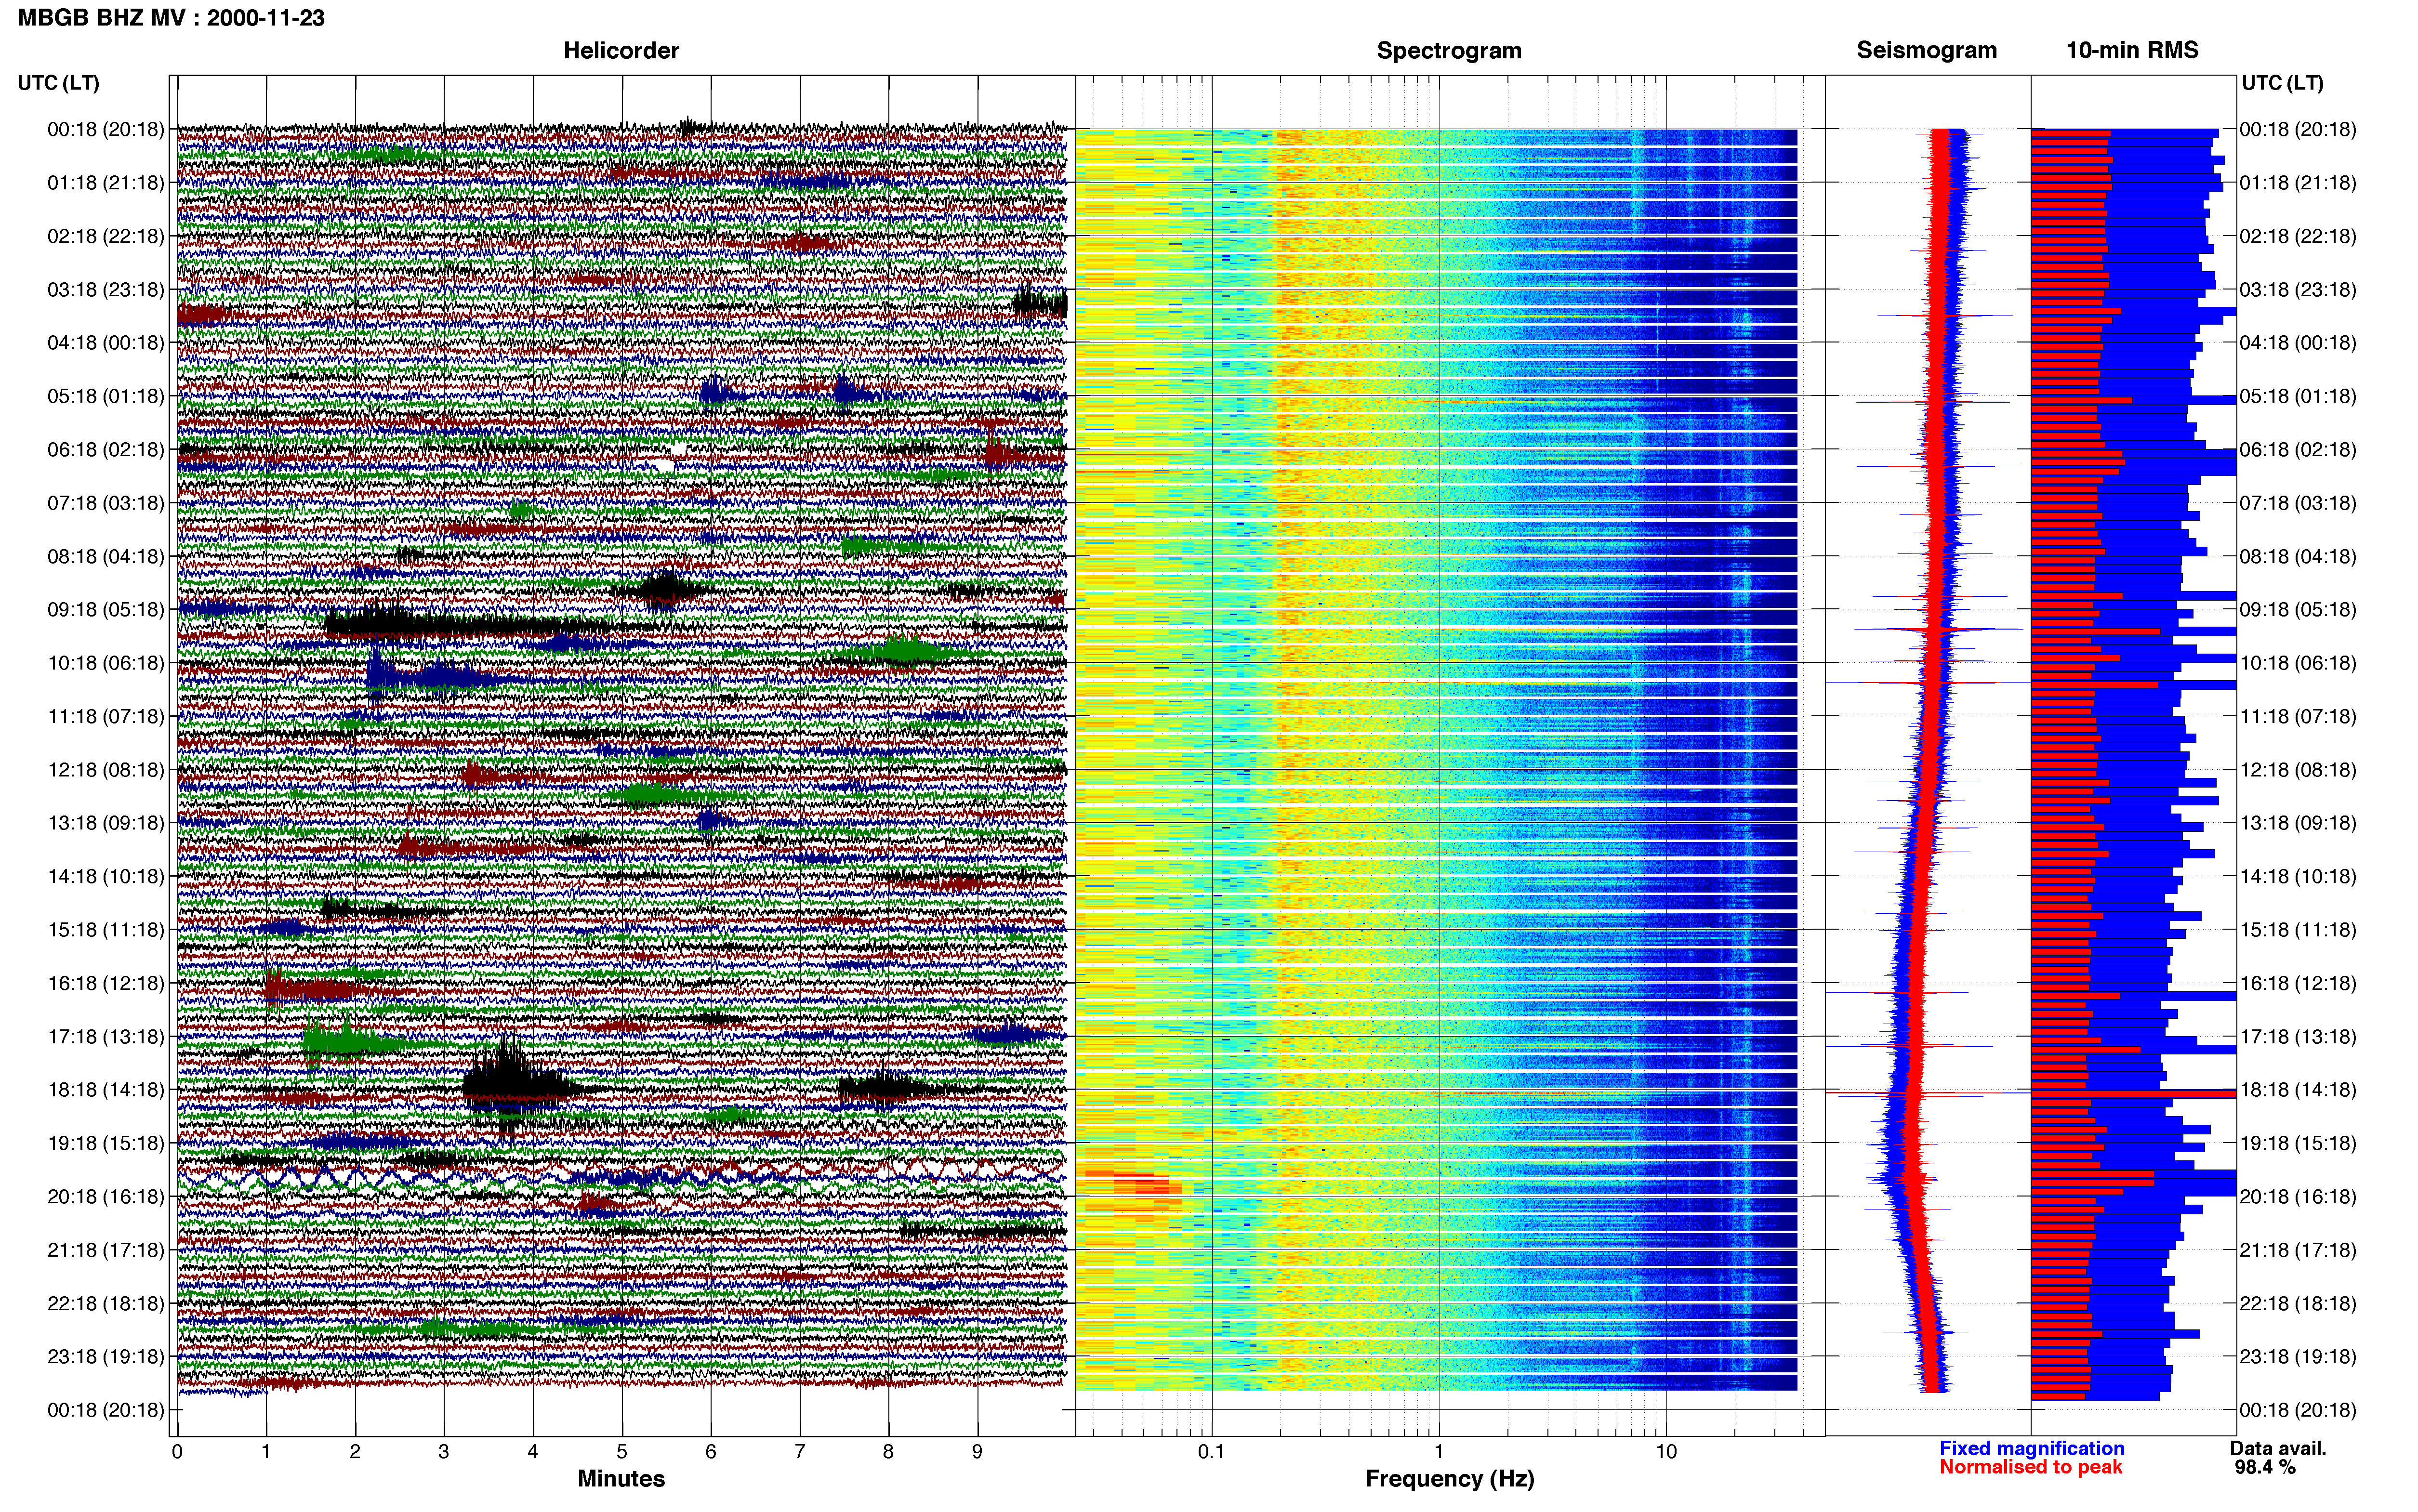Click left time label 21:18 (17:18)
The image size is (2418, 1512).
click(106, 1250)
